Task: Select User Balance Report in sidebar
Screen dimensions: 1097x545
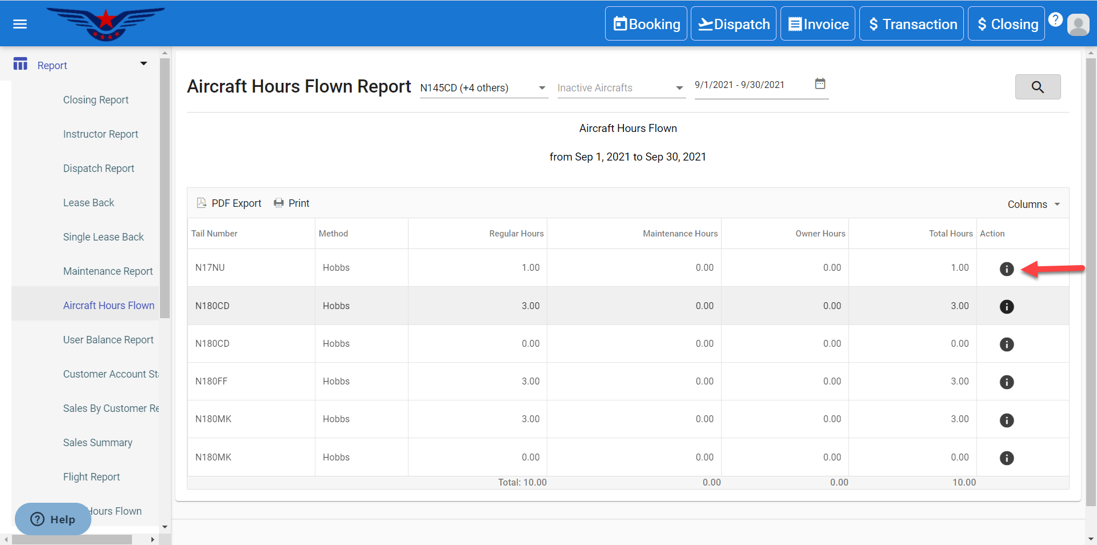Action: point(108,340)
